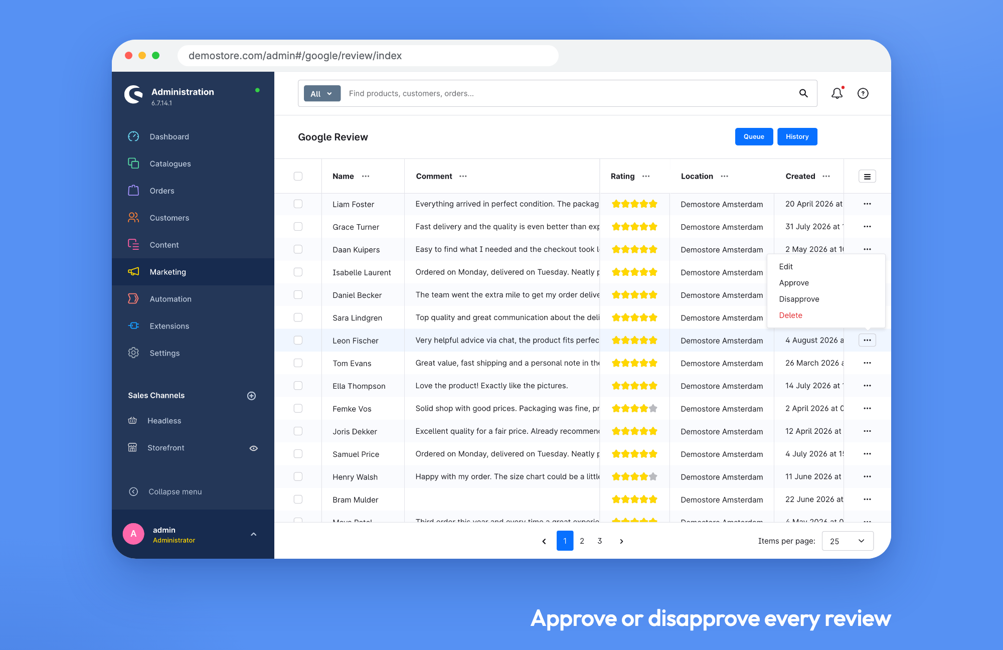This screenshot has height=650, width=1003.
Task: Click the Marketing megaphone icon
Action: pyautogui.click(x=133, y=272)
